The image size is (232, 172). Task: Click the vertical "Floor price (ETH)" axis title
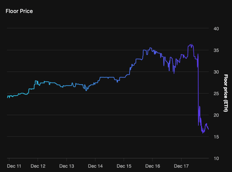pos(226,93)
